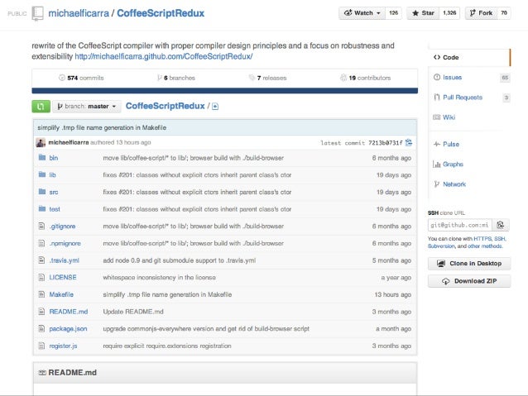Click the file icon next to .npmignore
The image size is (528, 396).
(41, 243)
